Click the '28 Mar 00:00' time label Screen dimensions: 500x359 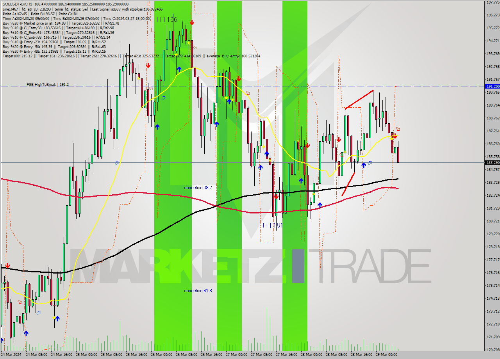[311, 355]
